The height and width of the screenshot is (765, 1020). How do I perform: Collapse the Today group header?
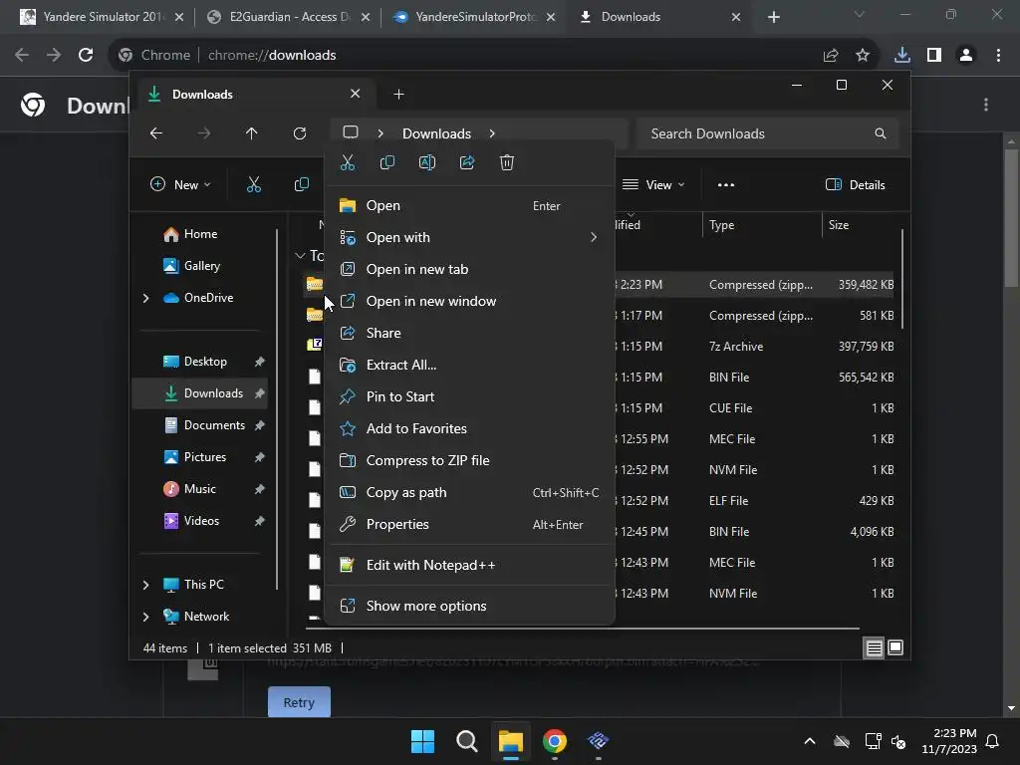click(x=300, y=256)
